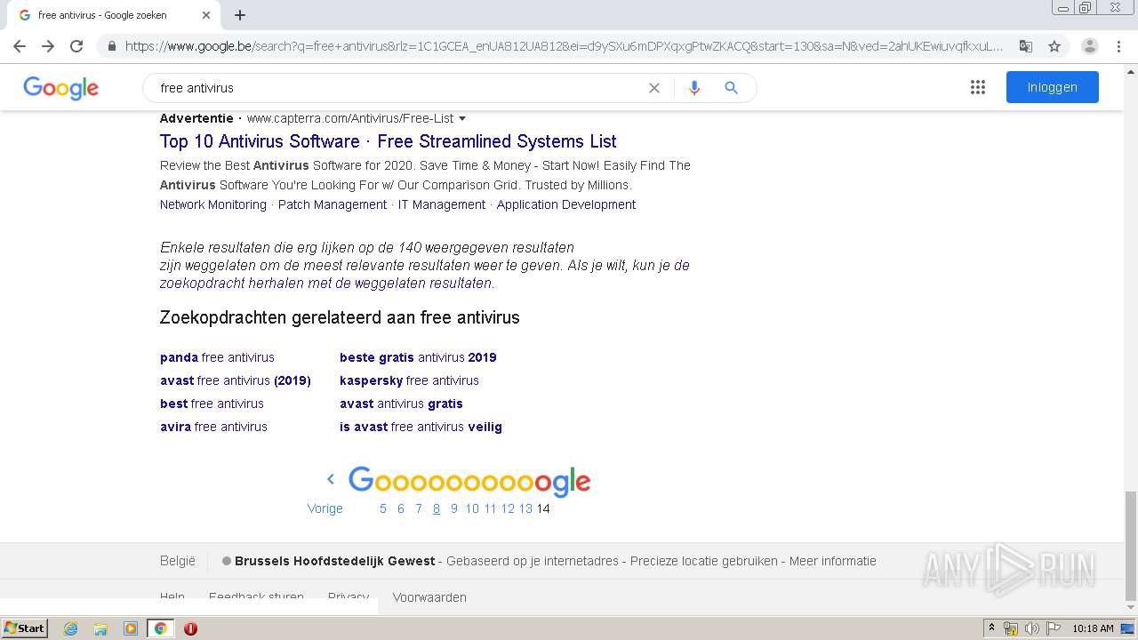Viewport: 1138px width, 640px height.
Task: Click the padlock site info icon
Action: 112,46
